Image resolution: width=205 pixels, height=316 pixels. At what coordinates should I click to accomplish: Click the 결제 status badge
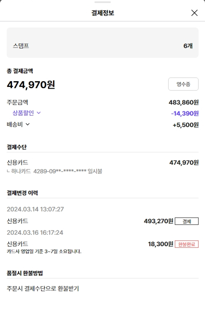[x=187, y=221]
